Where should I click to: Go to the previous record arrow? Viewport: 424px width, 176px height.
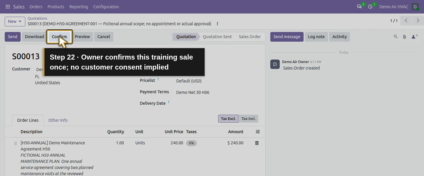(406, 21)
